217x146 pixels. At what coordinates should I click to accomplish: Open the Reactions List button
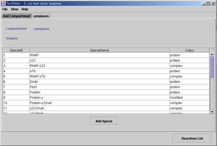pyautogui.click(x=192, y=139)
